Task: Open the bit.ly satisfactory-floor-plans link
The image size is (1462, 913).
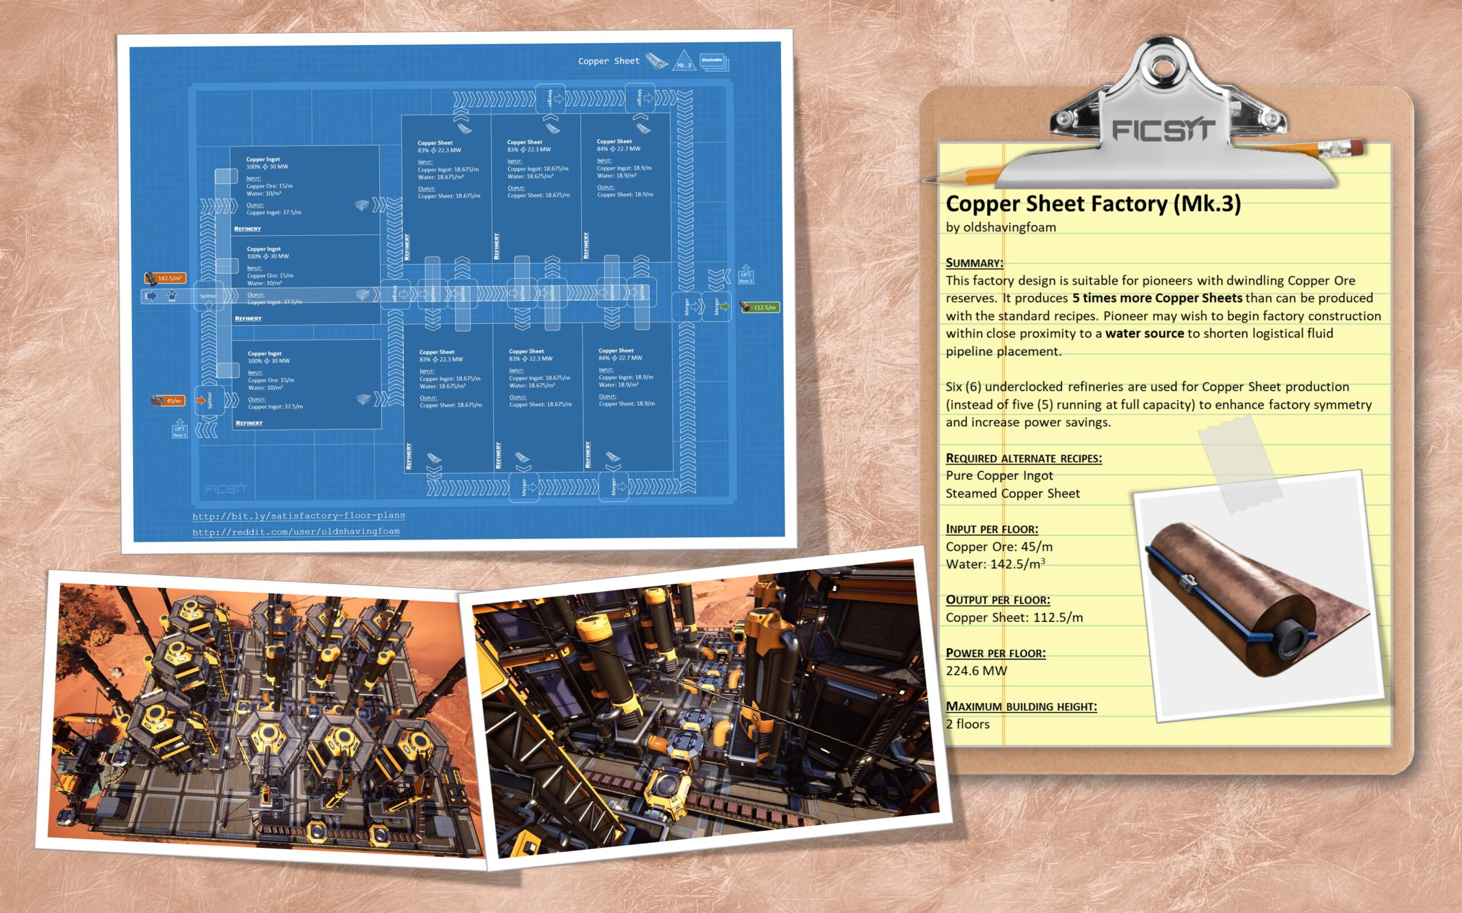Action: tap(299, 516)
